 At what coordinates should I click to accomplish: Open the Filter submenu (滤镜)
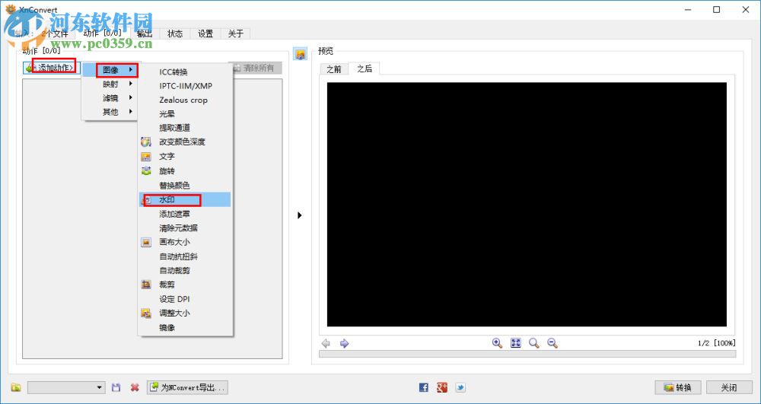[110, 98]
